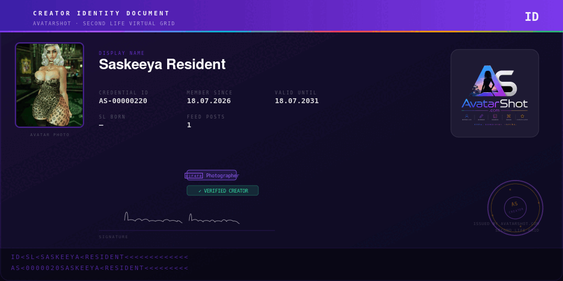
Task: Click the Photographer role badge
Action: click(212, 175)
